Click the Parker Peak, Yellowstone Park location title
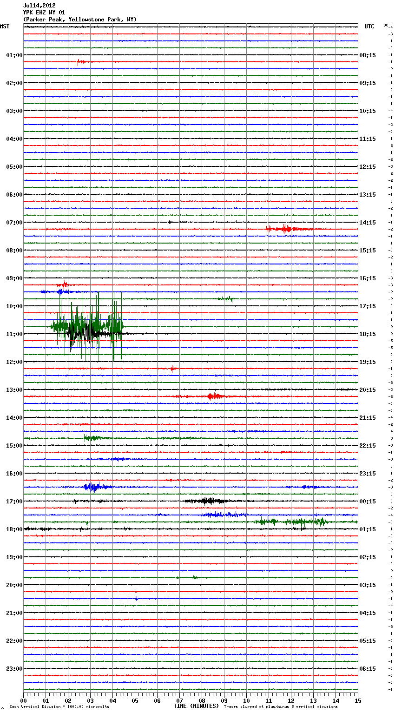Screen dimensions: 395x713 click(80, 20)
